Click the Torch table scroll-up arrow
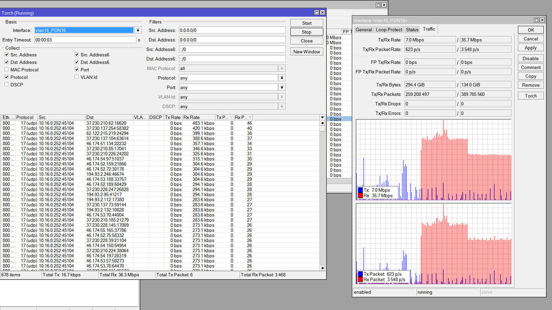The image size is (552, 310). click(322, 124)
